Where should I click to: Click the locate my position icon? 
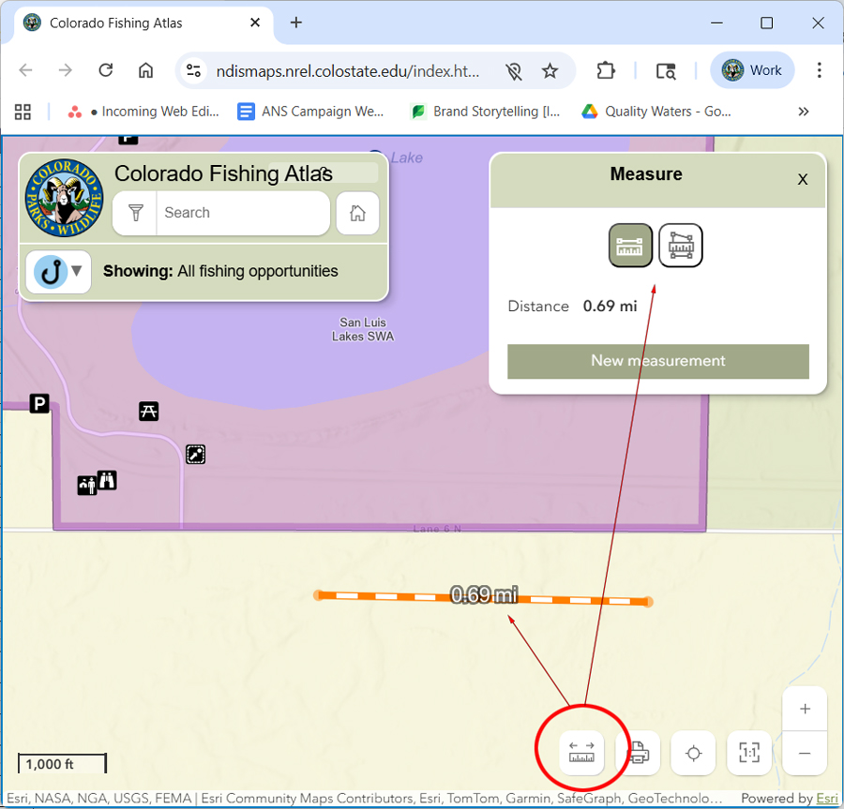tap(694, 753)
